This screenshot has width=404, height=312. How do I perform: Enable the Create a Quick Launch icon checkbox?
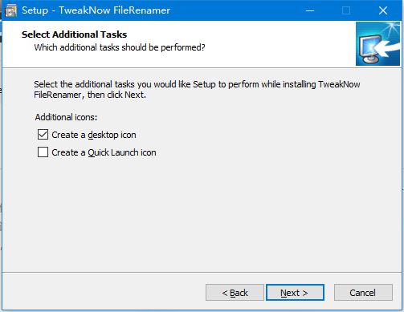[43, 152]
